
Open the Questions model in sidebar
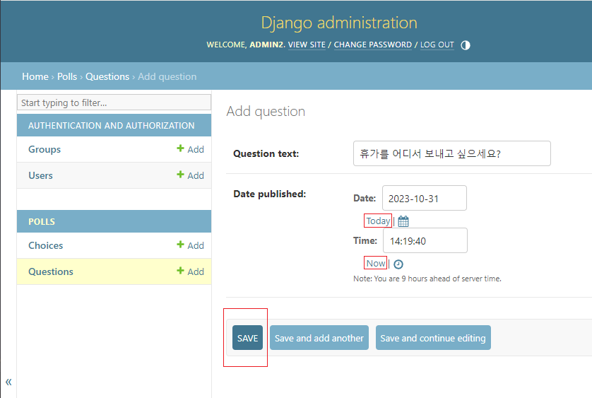[x=51, y=271]
